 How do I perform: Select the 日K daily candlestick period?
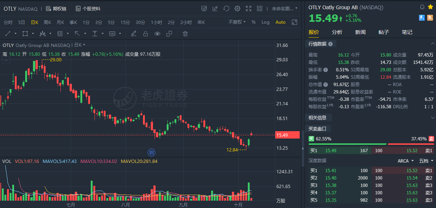pos(34,22)
